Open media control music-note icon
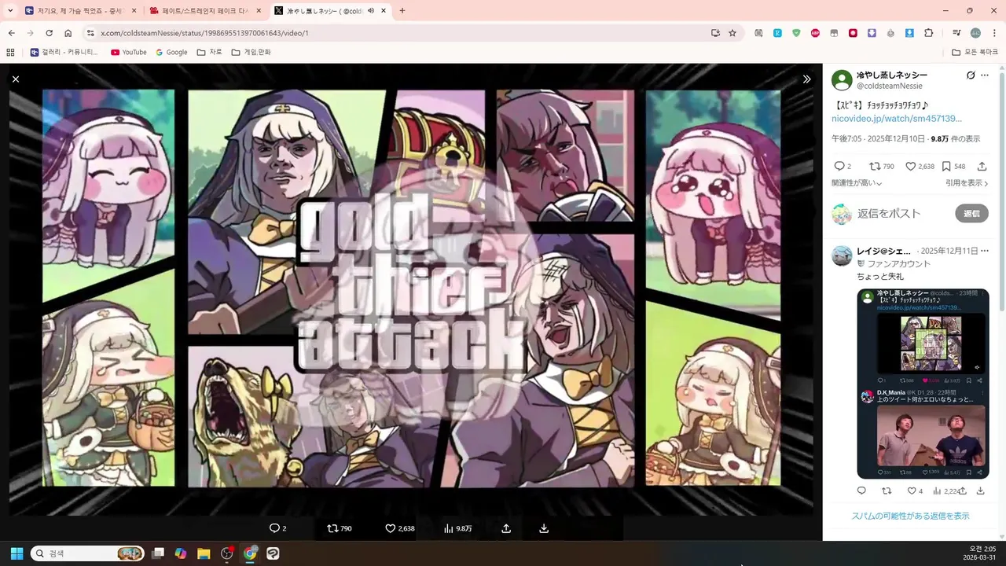Viewport: 1006px width, 566px height. (956, 33)
